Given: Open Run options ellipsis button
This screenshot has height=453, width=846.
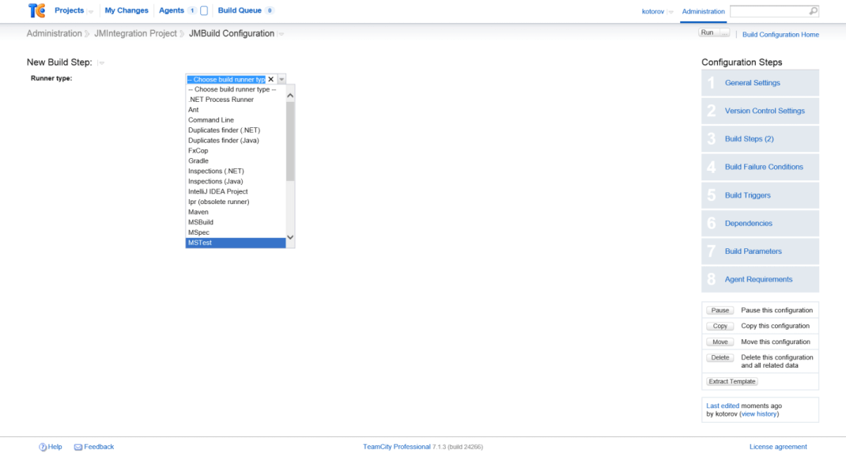Looking at the screenshot, I should tap(724, 33).
